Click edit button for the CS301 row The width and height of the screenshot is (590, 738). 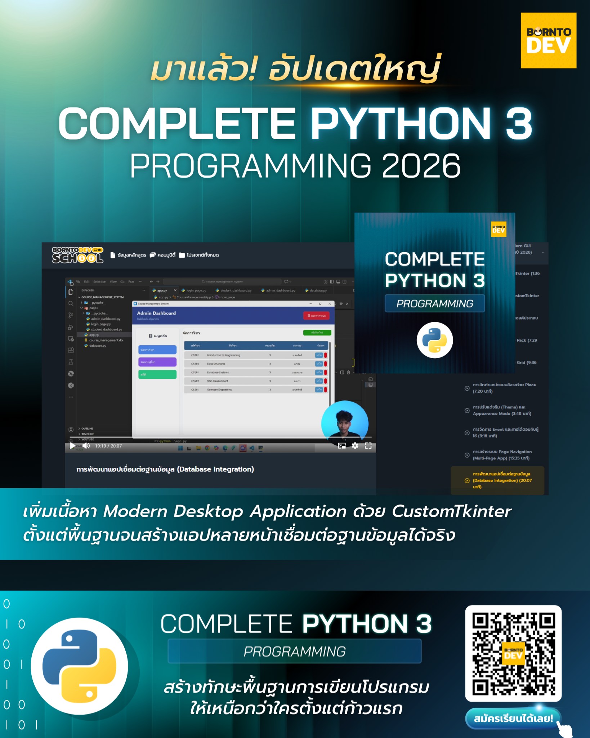click(x=319, y=390)
